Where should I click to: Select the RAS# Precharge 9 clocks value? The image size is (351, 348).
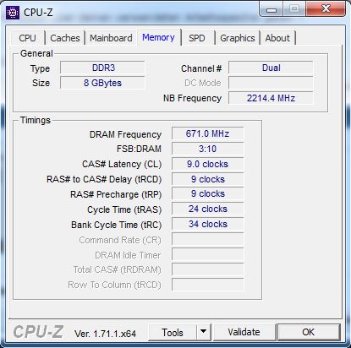tap(207, 193)
